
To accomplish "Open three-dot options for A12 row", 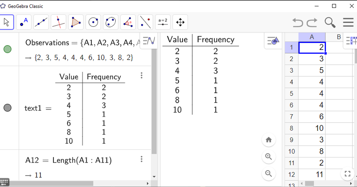I will click(142, 159).
